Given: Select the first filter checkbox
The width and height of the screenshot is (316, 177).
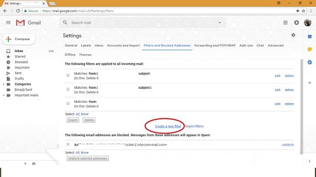Looking at the screenshot, I should pyautogui.click(x=68, y=75).
